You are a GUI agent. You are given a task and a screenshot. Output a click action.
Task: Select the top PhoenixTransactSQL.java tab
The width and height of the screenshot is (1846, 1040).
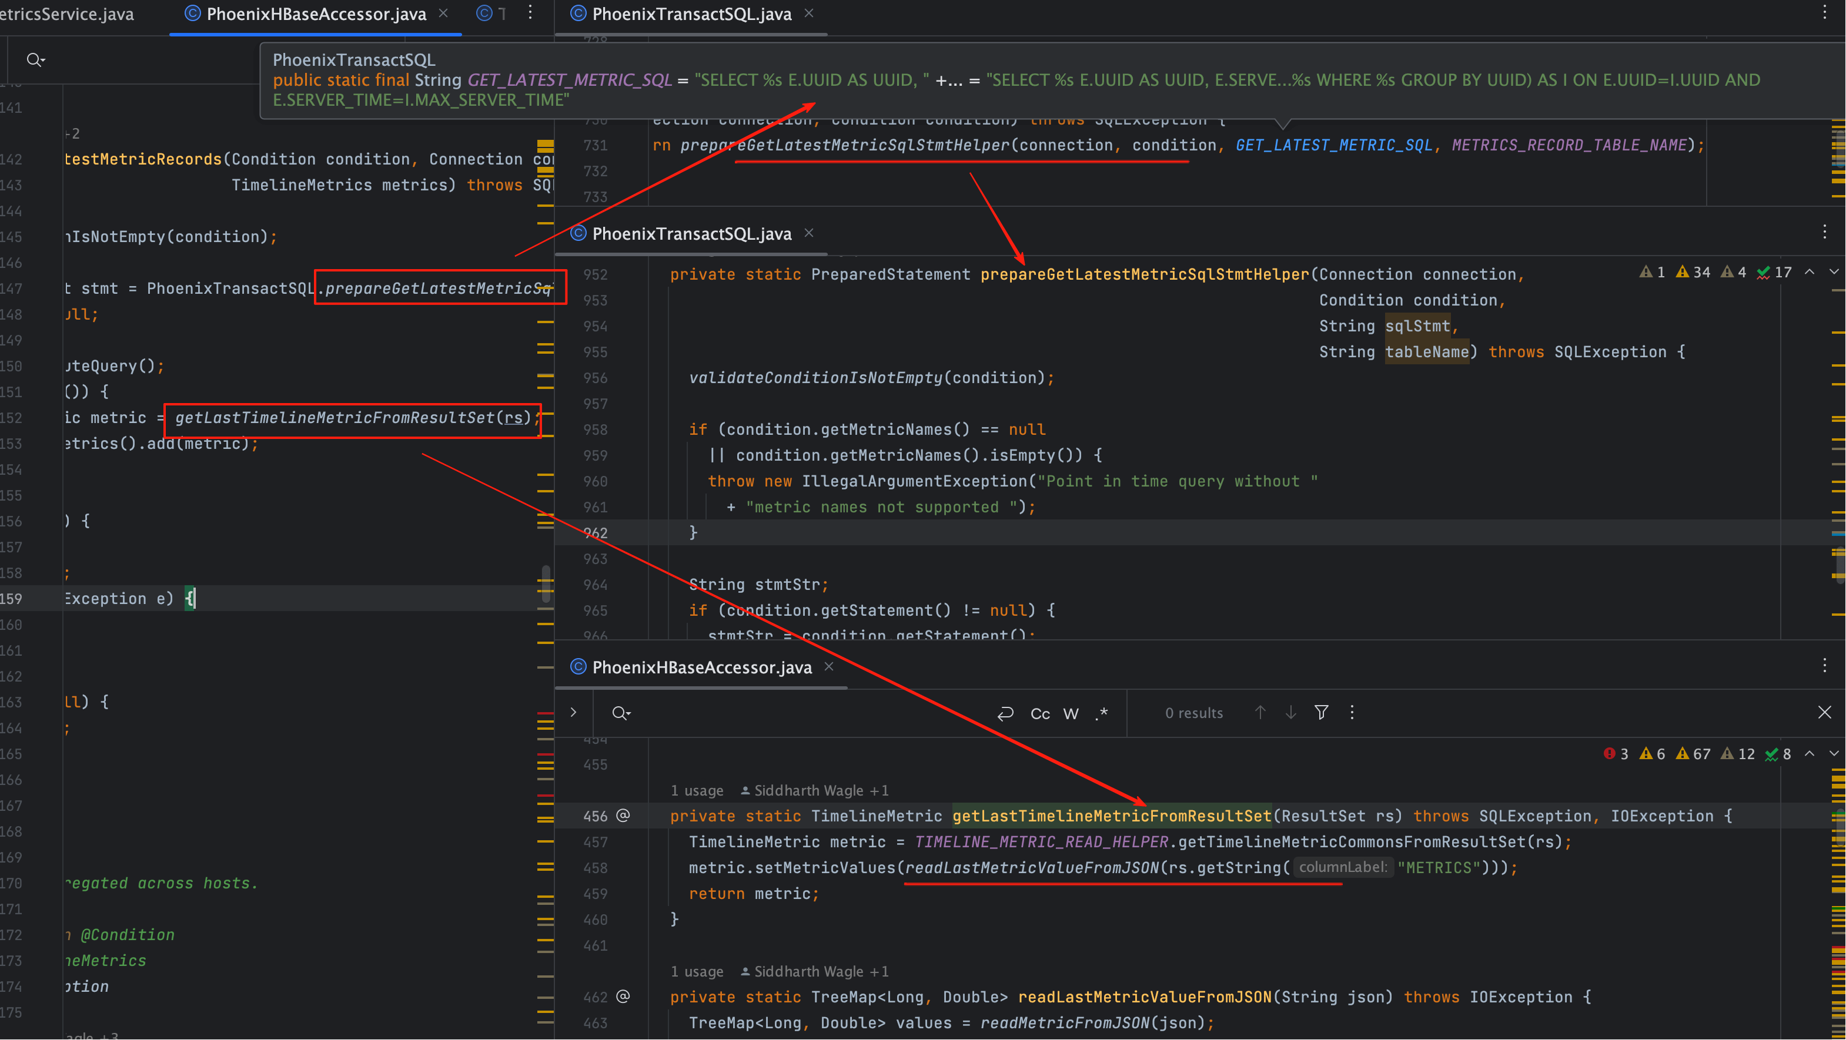click(691, 14)
